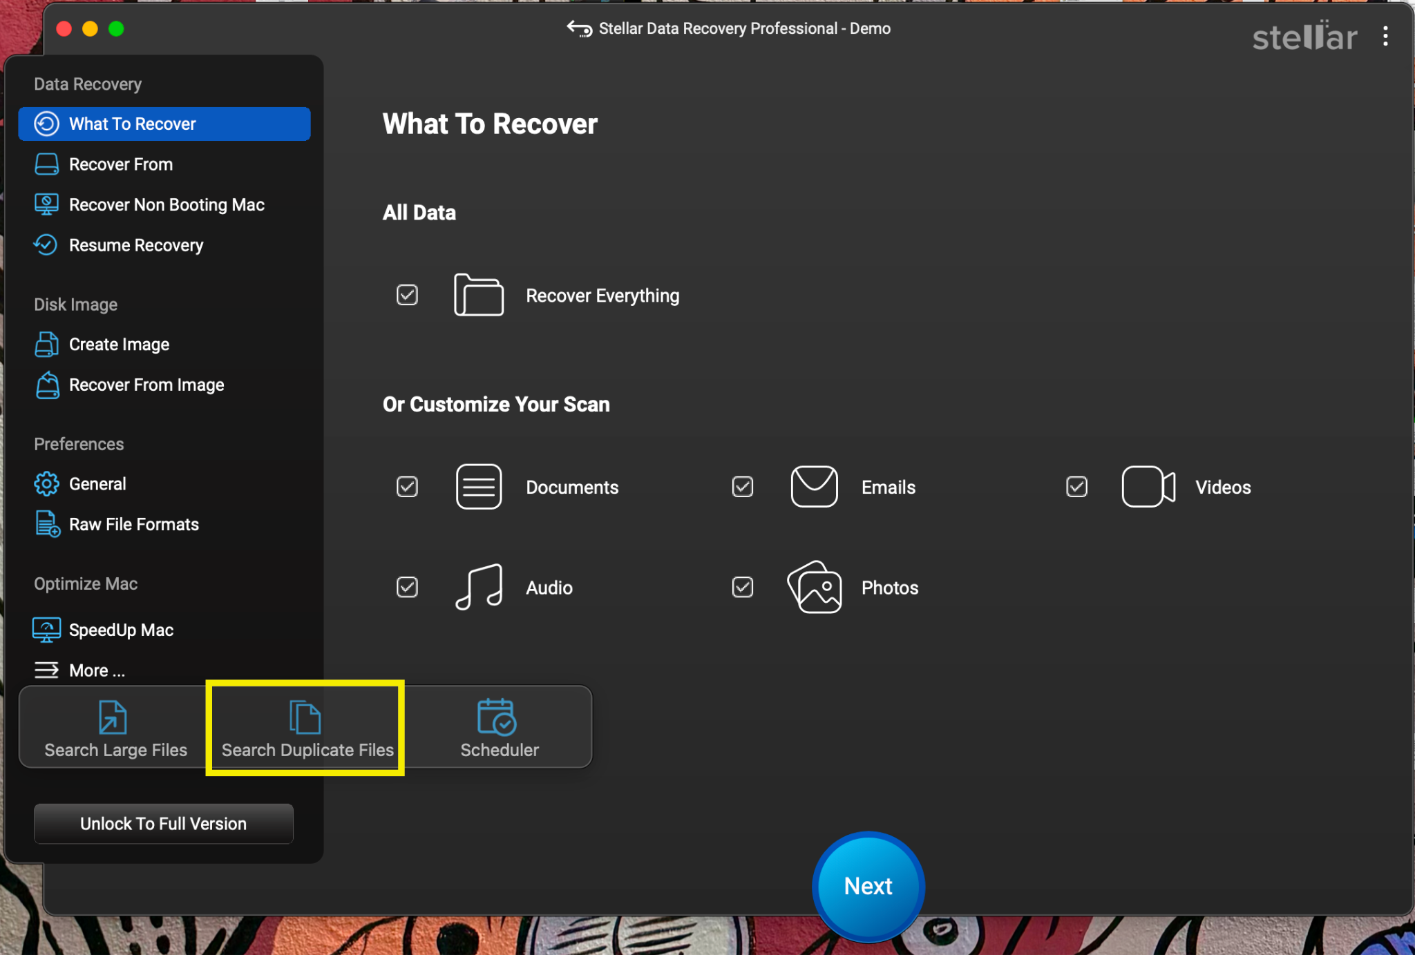Open the Recover Non Booting Mac tool
This screenshot has height=955, width=1415.
46,204
